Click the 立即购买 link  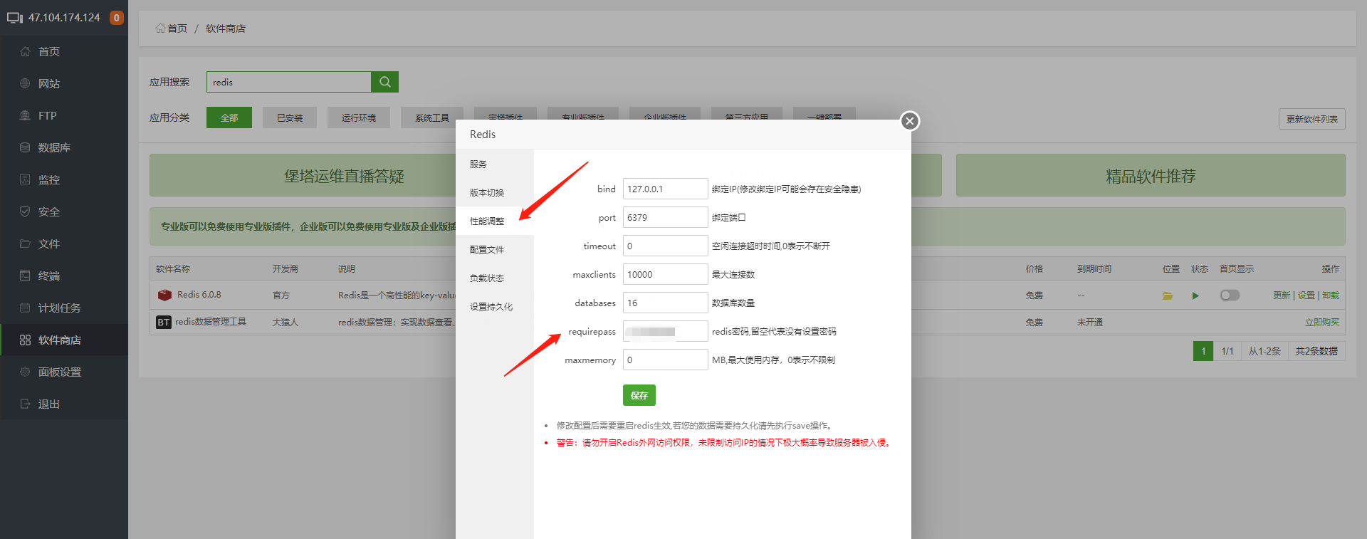tap(1321, 323)
